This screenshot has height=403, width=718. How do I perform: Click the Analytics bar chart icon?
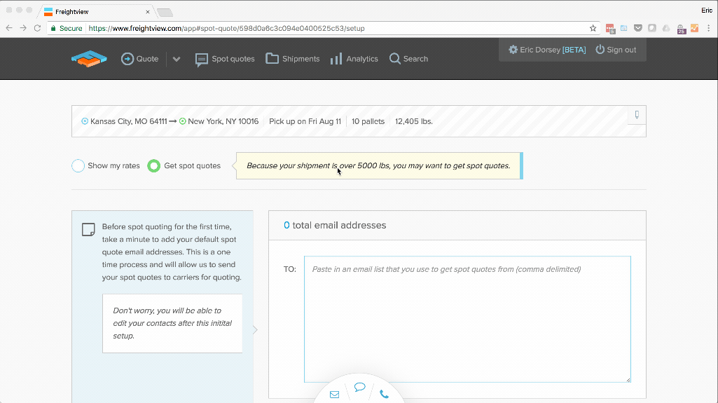(336, 59)
